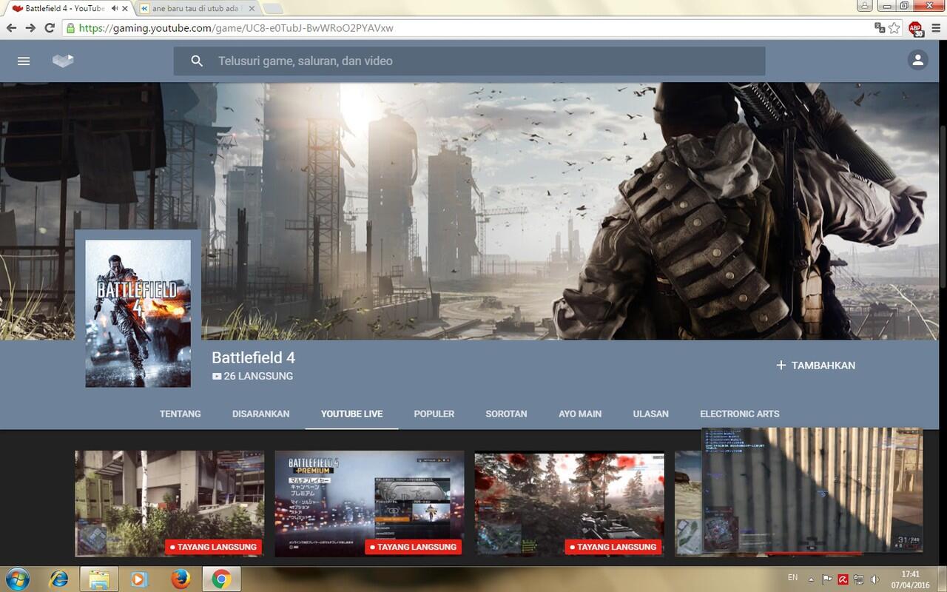Open the Adblock Plus extension
947x592 pixels.
tap(916, 28)
